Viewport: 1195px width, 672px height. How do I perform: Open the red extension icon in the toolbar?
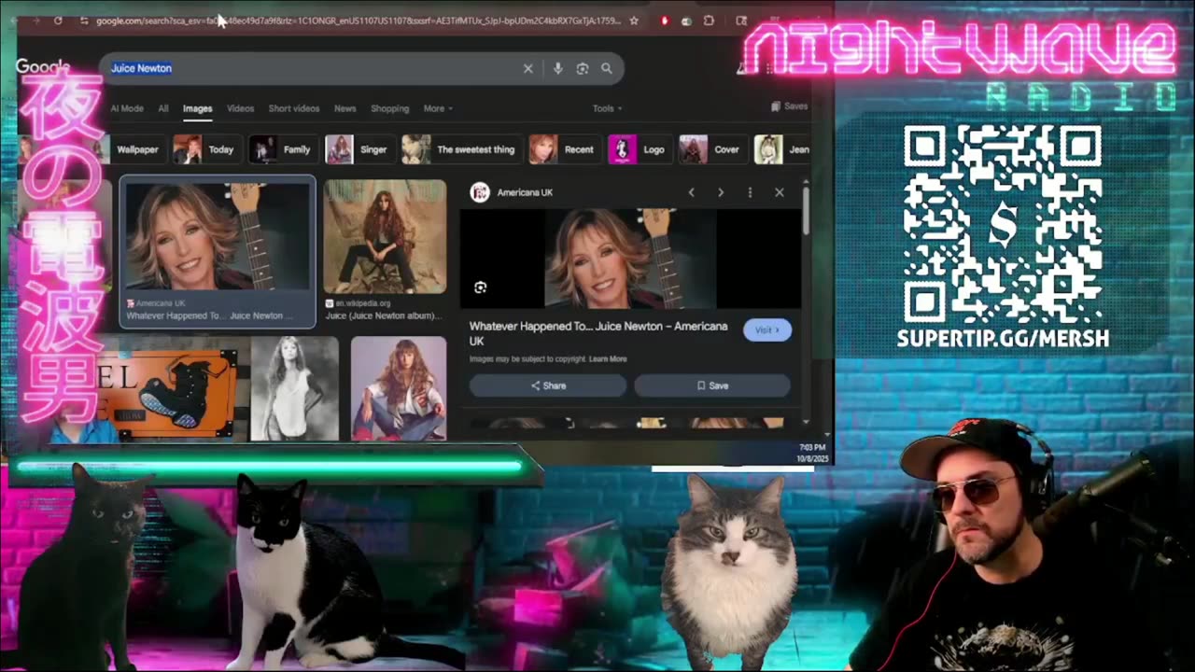pyautogui.click(x=664, y=21)
